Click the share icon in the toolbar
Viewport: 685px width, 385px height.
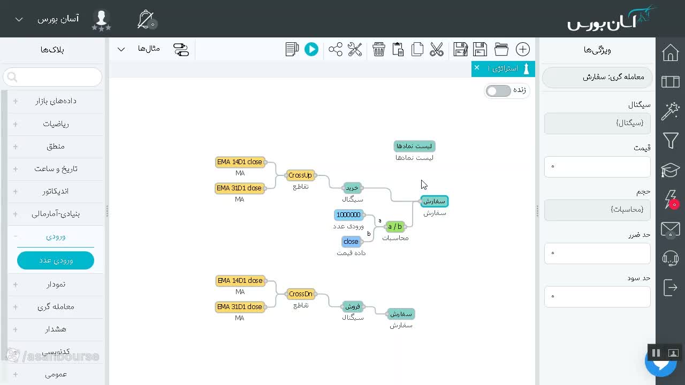coord(336,49)
